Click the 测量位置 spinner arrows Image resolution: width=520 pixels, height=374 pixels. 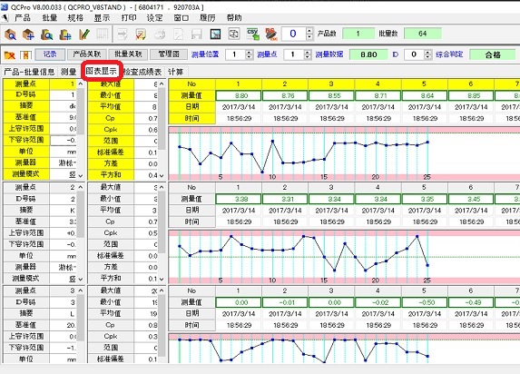click(x=250, y=54)
